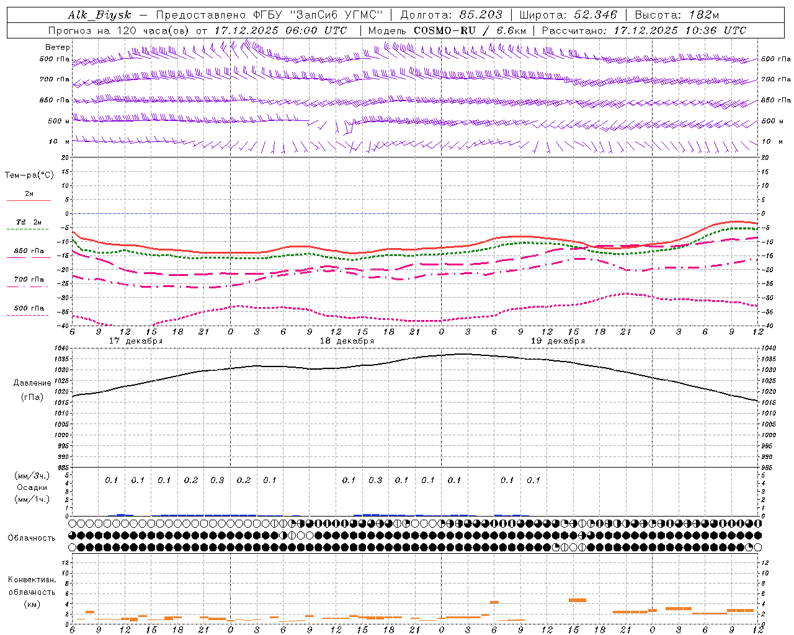Image resolution: width=794 pixels, height=635 pixels.
Task: Click the dotted line sample under '500 гПа' temperature legend
Action: [x=28, y=315]
